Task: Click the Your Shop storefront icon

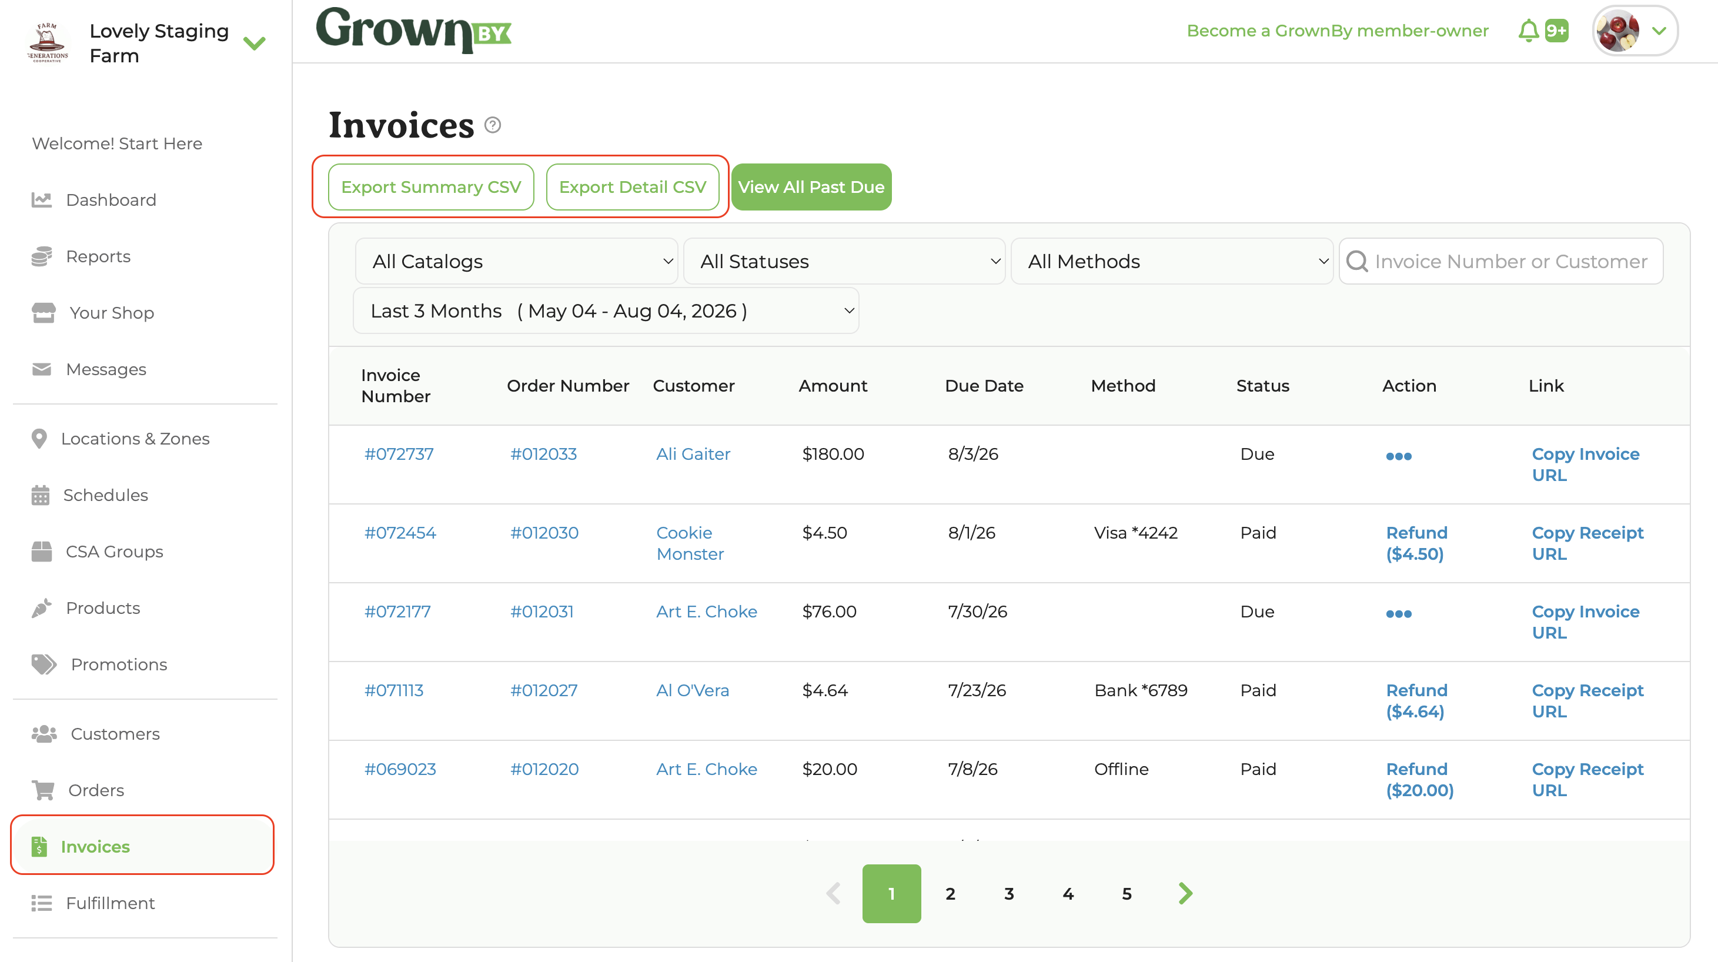Action: [44, 313]
